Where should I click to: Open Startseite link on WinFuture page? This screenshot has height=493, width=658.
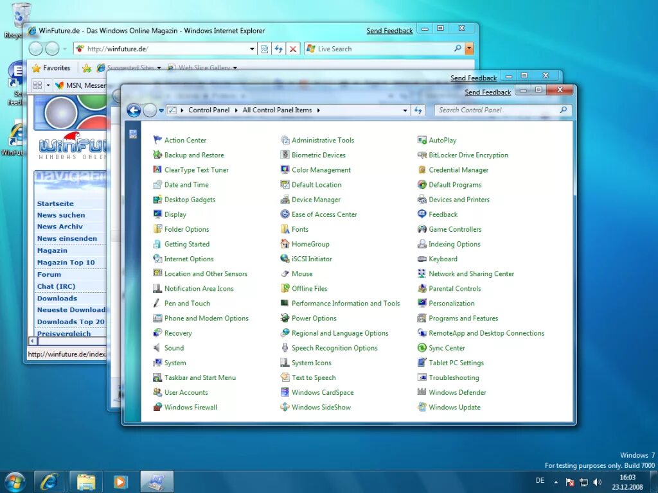point(55,203)
